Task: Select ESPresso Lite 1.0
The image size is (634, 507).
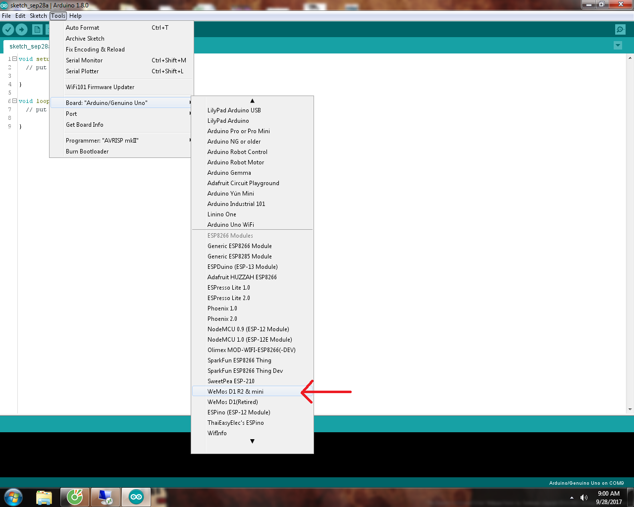Action: tap(252, 288)
